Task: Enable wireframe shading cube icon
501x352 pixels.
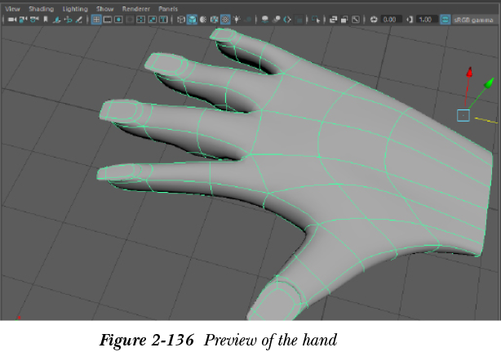Action: [181, 19]
